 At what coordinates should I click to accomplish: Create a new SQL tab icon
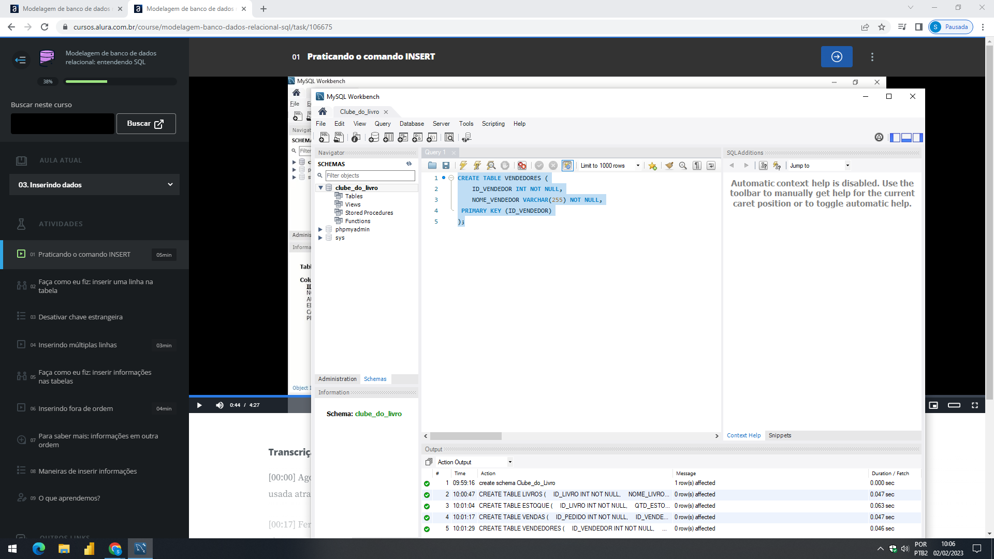point(324,138)
